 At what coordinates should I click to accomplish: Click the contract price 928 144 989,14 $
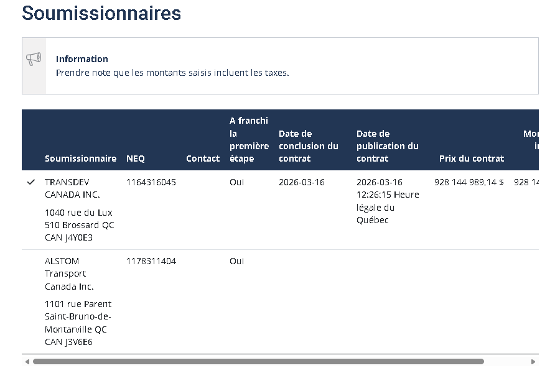pos(469,182)
